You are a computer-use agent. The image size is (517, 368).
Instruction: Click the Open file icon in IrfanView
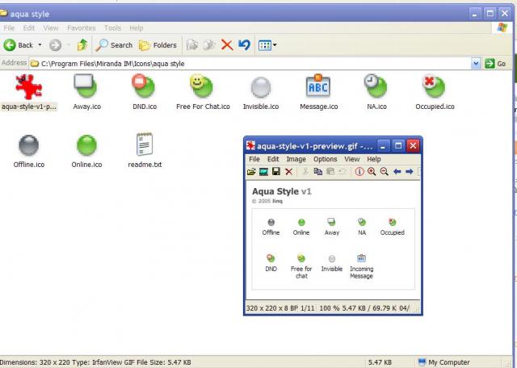[251, 172]
